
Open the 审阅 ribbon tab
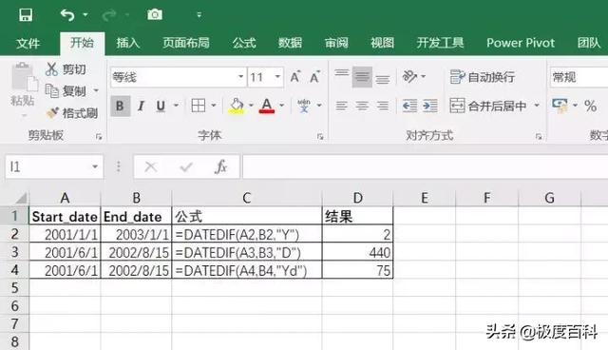336,43
